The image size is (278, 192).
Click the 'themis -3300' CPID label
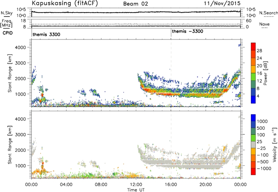(188, 31)
